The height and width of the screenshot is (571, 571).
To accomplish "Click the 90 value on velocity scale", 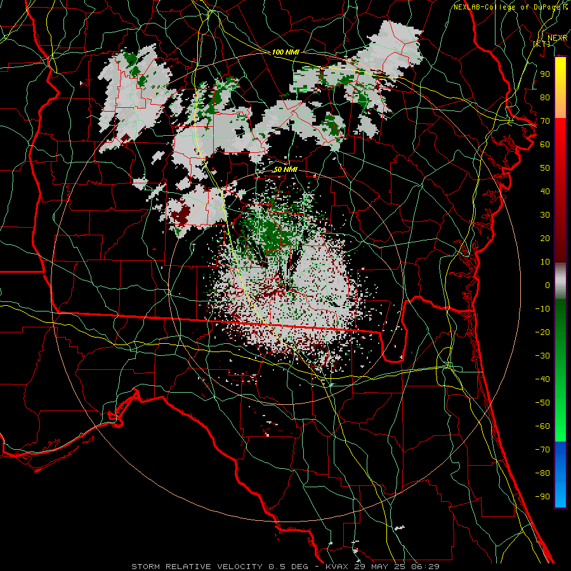I will (x=545, y=74).
